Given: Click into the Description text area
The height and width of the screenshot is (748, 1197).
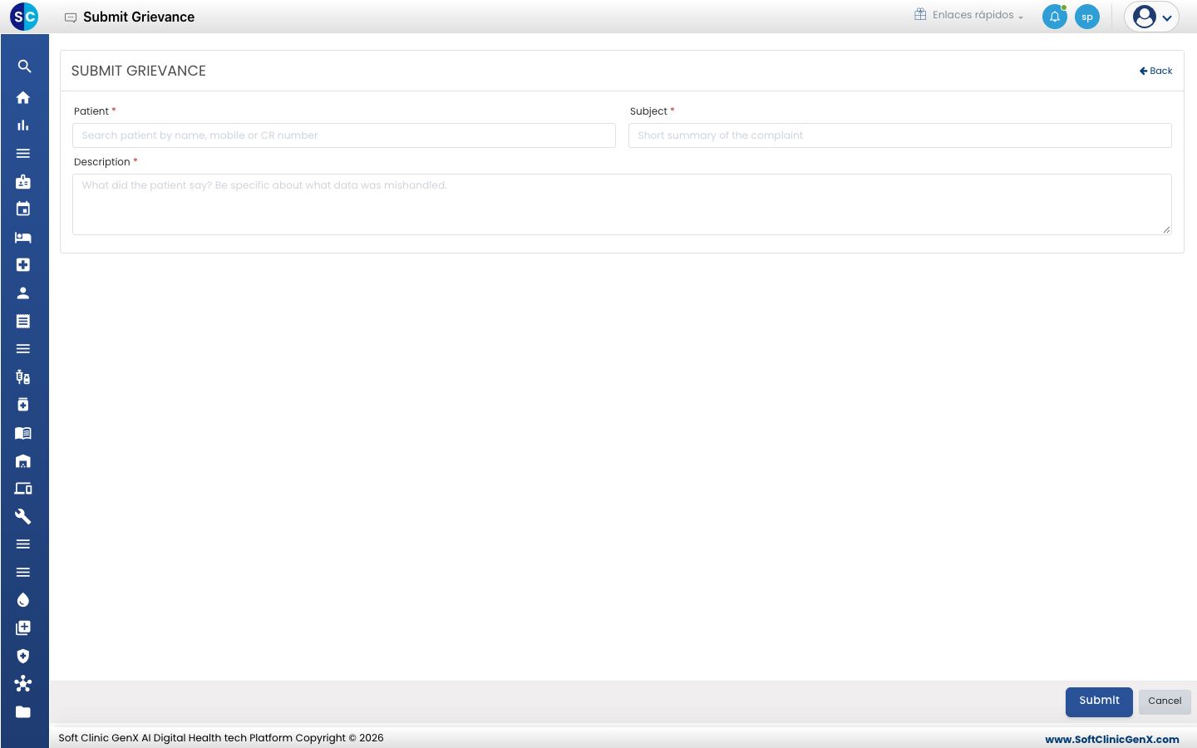Looking at the screenshot, I should (x=622, y=204).
